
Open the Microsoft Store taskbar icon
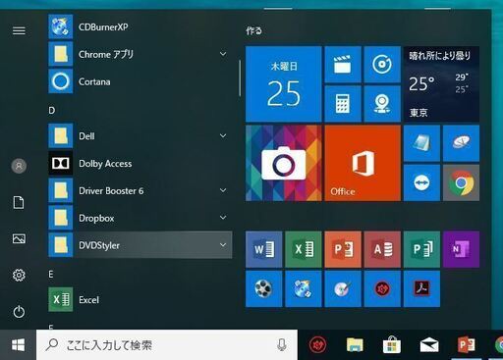[x=392, y=345]
